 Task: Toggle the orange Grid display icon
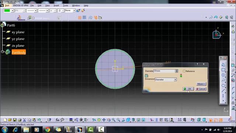click(x=80, y=18)
